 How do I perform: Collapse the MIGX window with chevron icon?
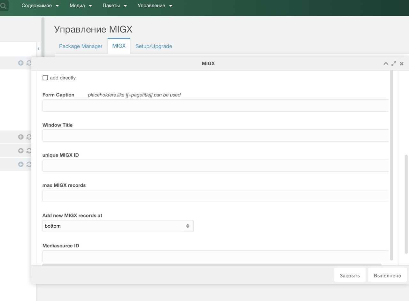(x=386, y=64)
